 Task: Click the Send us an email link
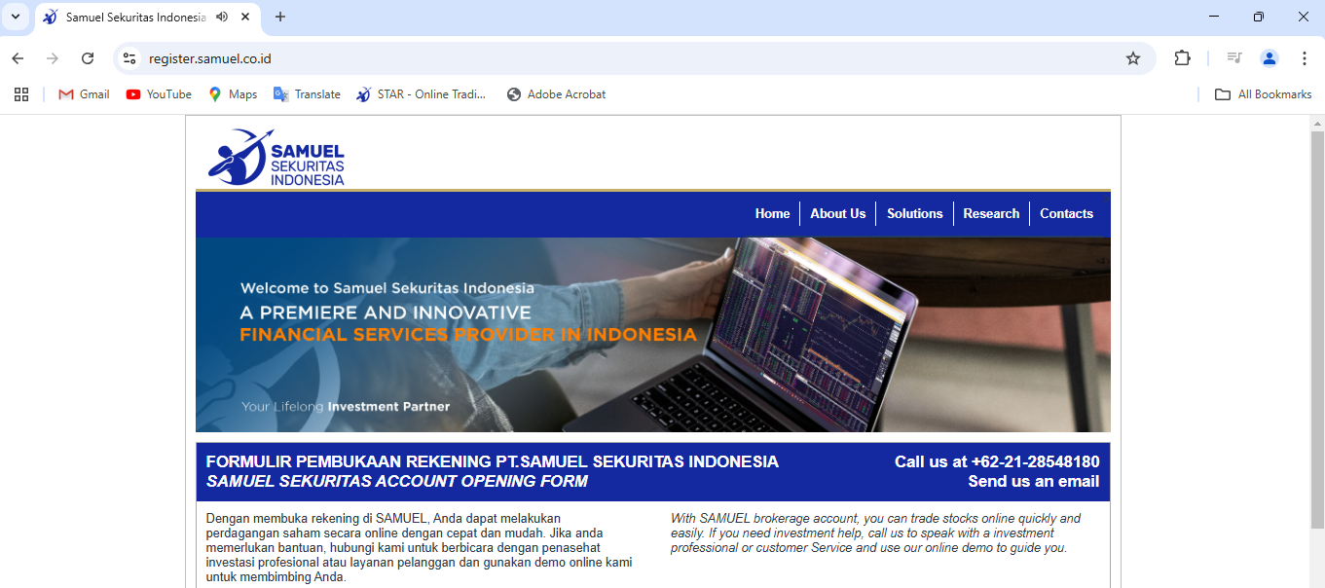pos(1033,481)
